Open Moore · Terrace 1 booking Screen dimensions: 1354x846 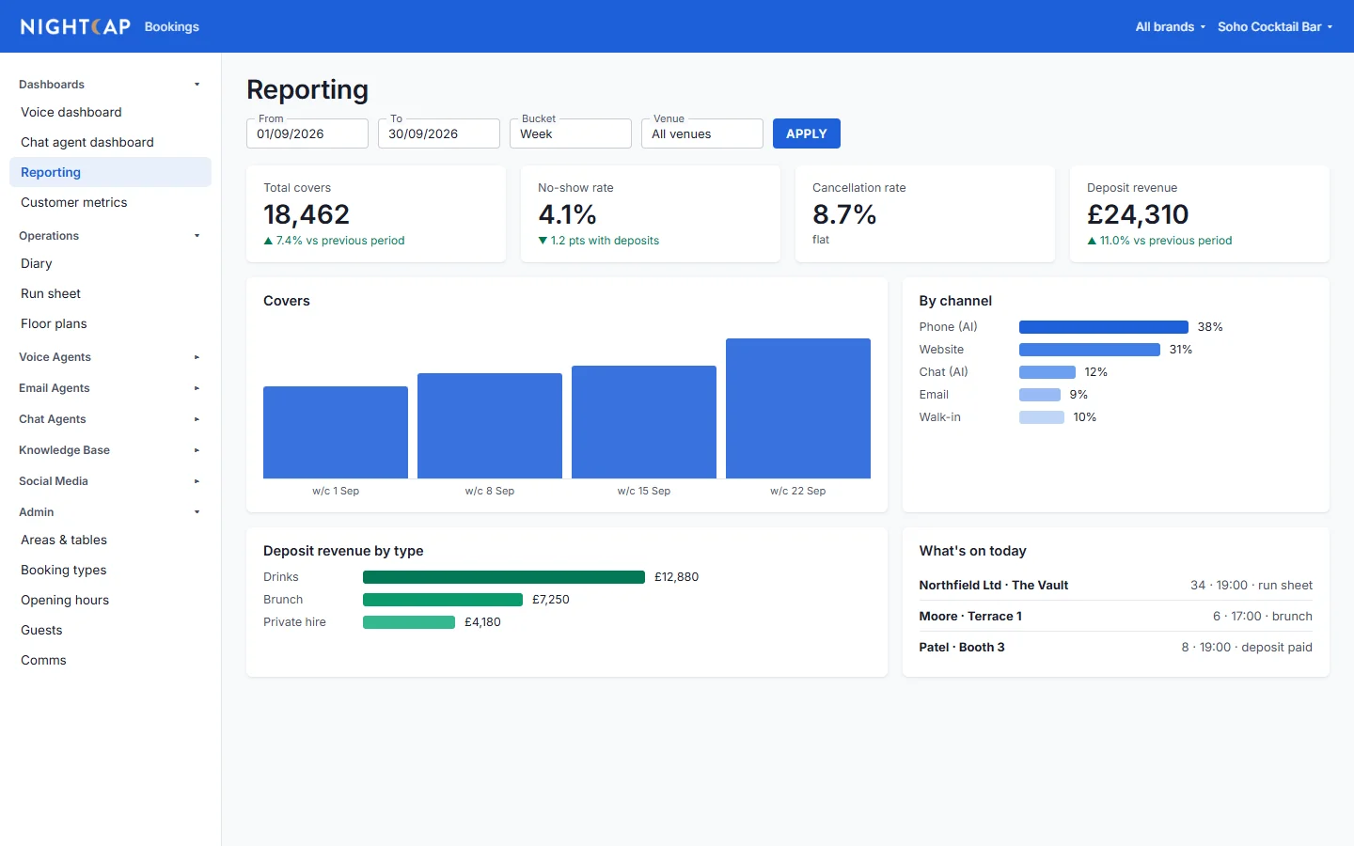pyautogui.click(x=1116, y=616)
